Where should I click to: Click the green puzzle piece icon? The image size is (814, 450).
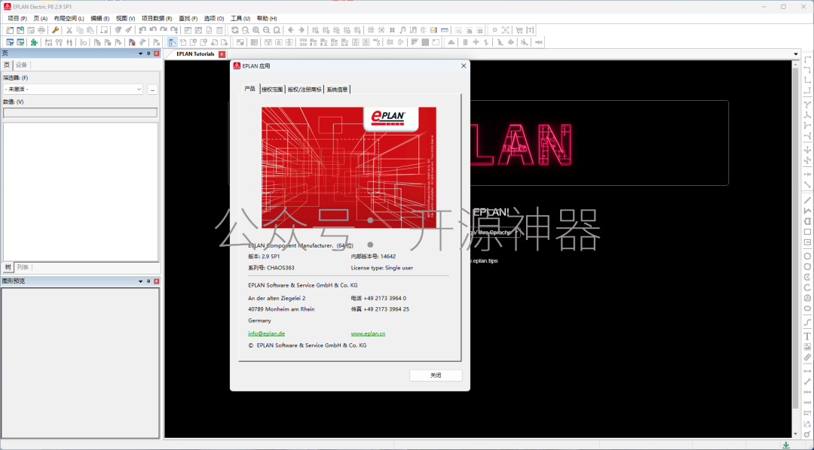click(x=34, y=42)
